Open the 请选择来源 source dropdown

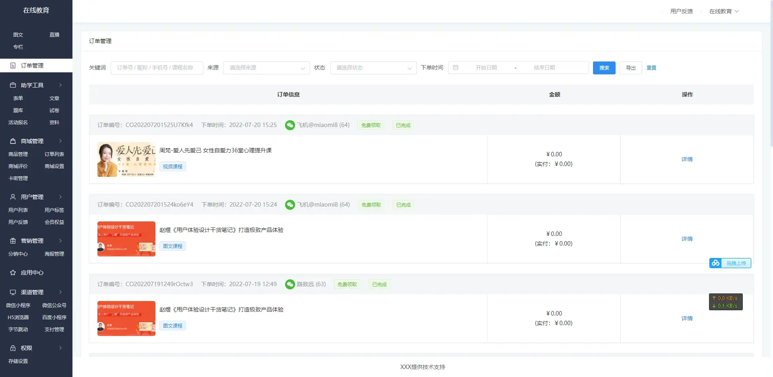(x=267, y=68)
